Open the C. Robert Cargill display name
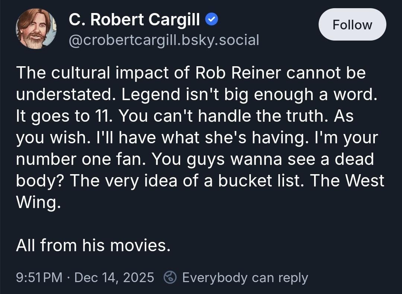This screenshot has height=294, width=402. pos(134,20)
